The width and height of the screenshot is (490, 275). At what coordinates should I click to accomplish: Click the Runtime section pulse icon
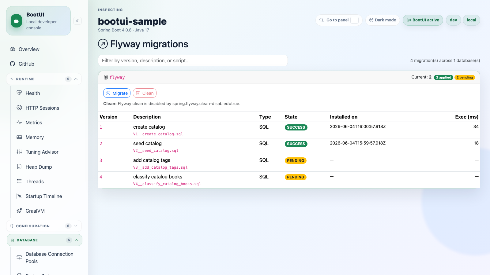click(12, 79)
